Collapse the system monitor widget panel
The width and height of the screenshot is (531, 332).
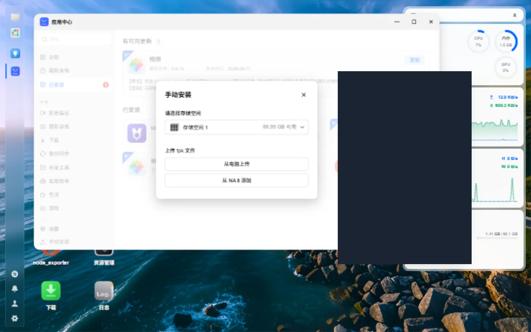coord(515,15)
